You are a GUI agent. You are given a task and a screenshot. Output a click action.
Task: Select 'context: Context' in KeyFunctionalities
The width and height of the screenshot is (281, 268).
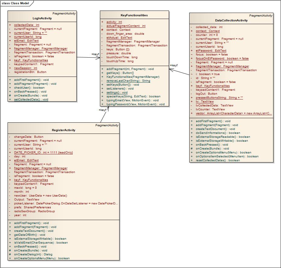coord(118,30)
